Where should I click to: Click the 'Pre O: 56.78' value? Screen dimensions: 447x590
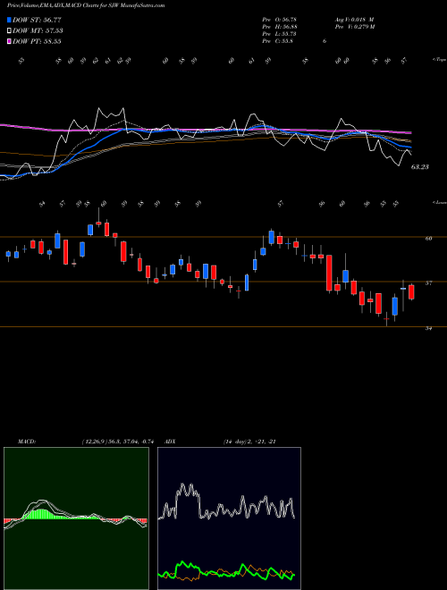(281, 20)
